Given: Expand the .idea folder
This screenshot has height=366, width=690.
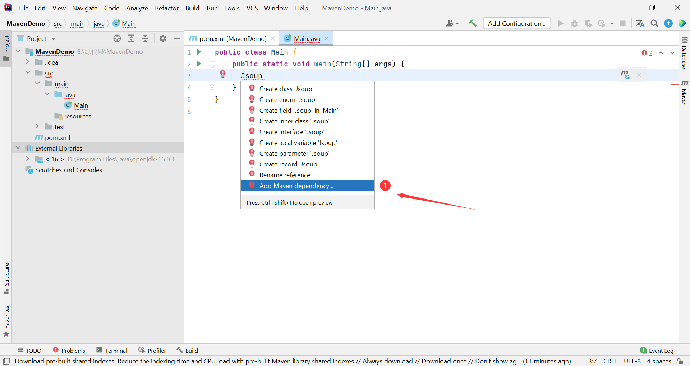Looking at the screenshot, I should [27, 62].
